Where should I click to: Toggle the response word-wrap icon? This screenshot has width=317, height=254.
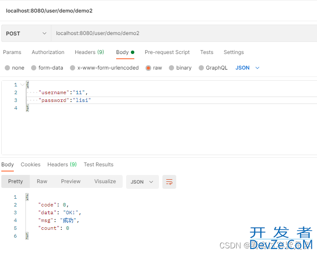pyautogui.click(x=169, y=182)
